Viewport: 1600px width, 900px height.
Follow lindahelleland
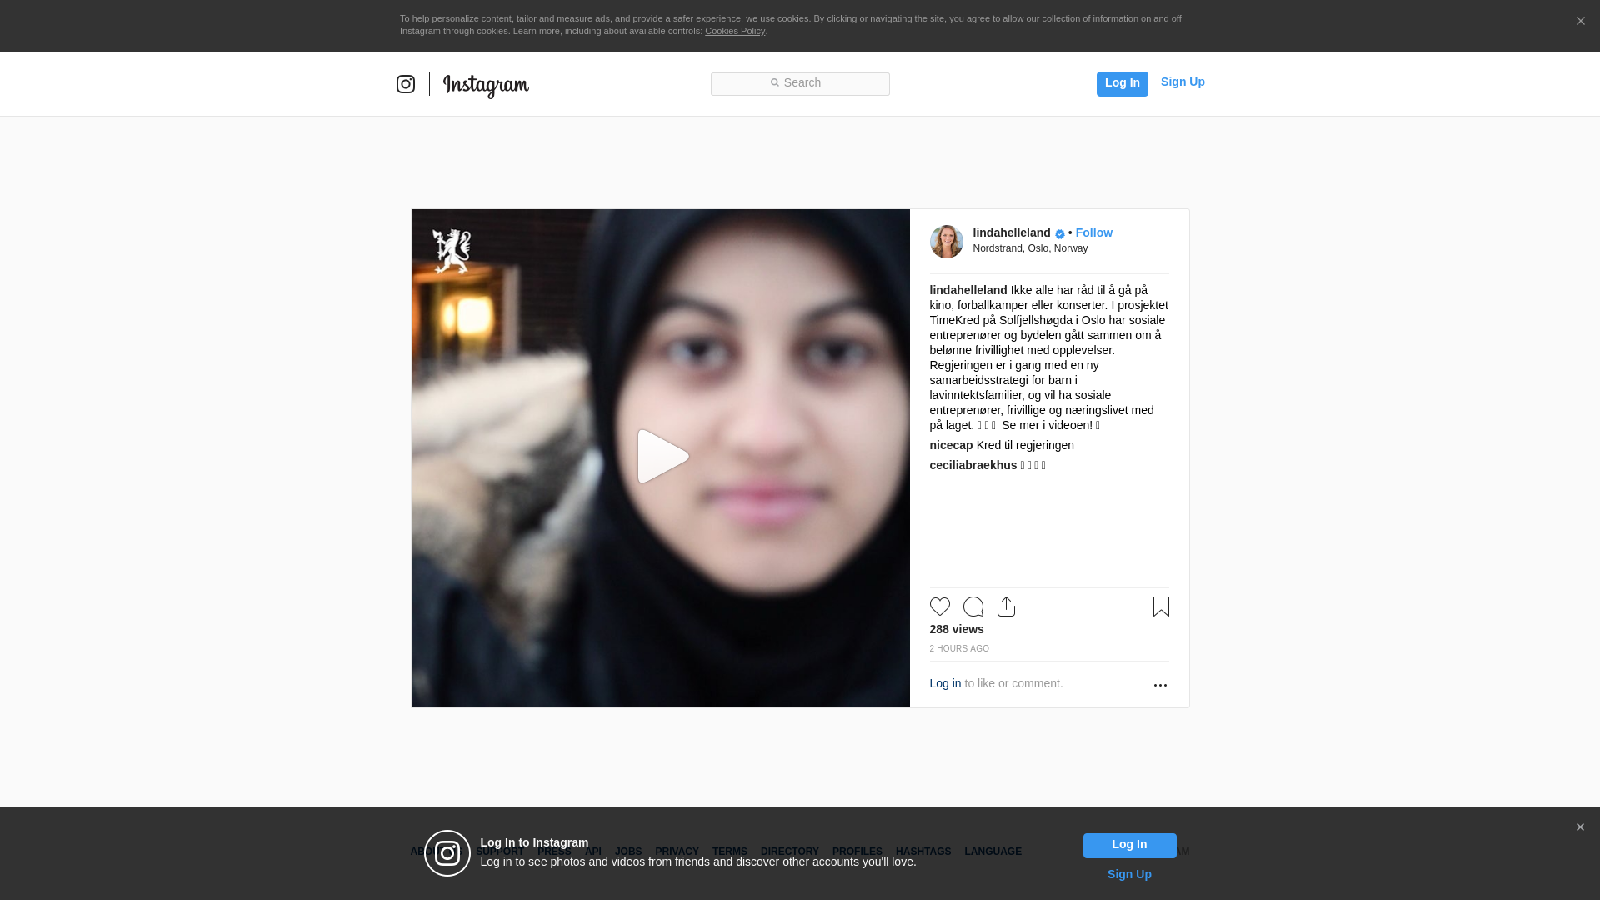tap(1093, 232)
